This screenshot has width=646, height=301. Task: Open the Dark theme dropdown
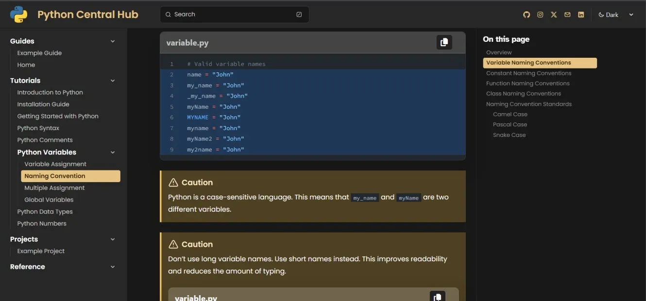click(x=616, y=15)
